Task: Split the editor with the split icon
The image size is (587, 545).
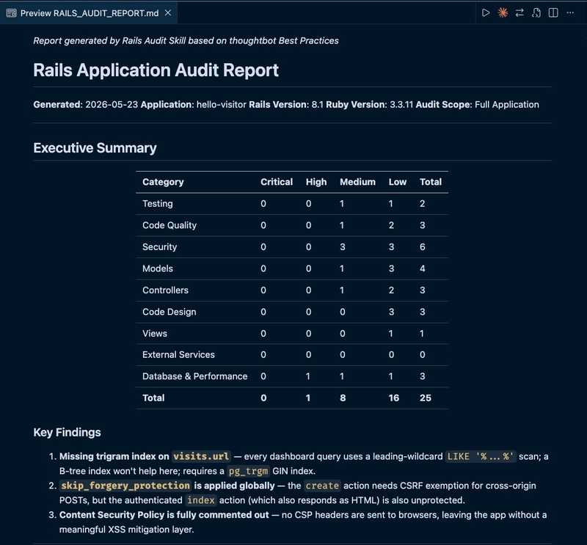Action: coord(553,12)
